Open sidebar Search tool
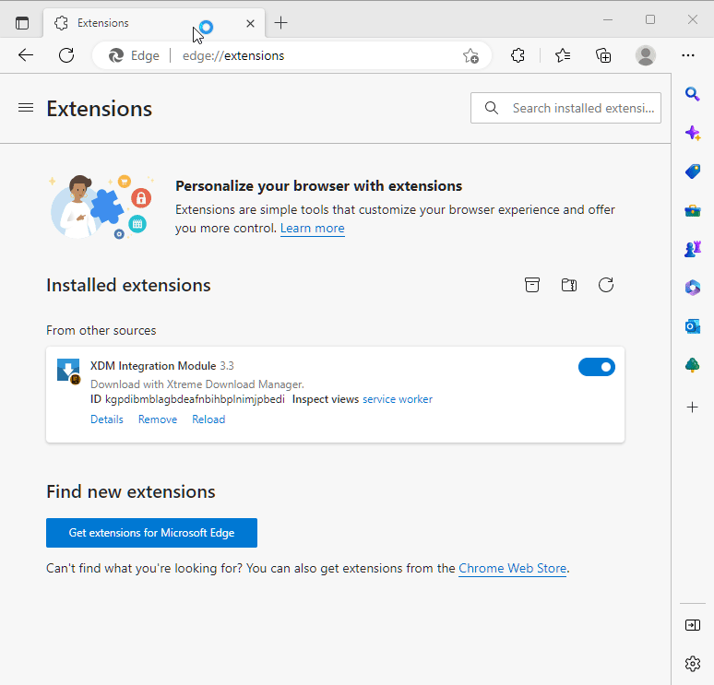The width and height of the screenshot is (714, 685). [x=693, y=94]
